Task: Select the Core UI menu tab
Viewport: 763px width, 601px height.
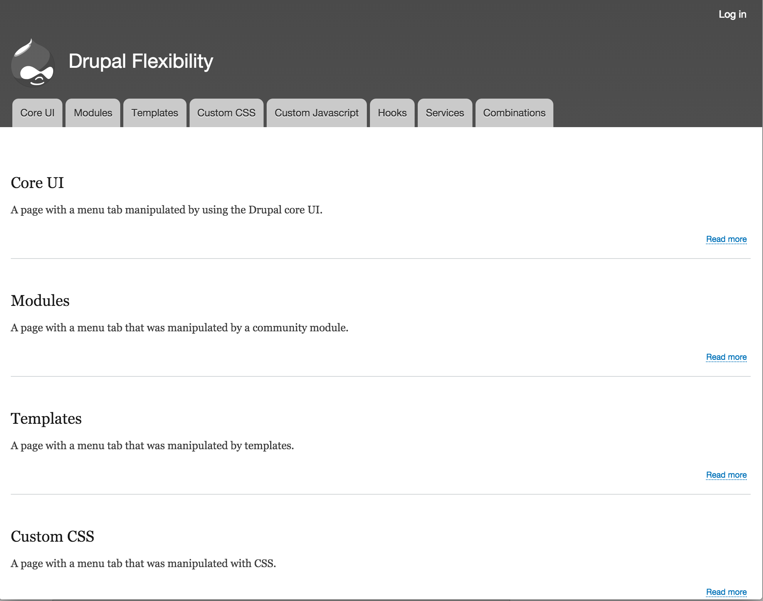Action: tap(37, 113)
